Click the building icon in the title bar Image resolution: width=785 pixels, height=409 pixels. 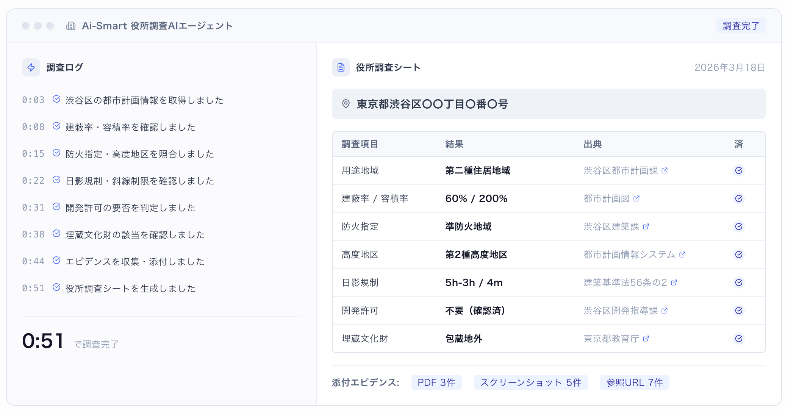pyautogui.click(x=71, y=25)
